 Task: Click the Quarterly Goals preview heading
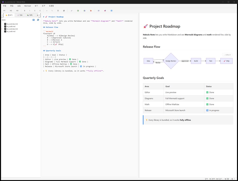[x=153, y=78]
